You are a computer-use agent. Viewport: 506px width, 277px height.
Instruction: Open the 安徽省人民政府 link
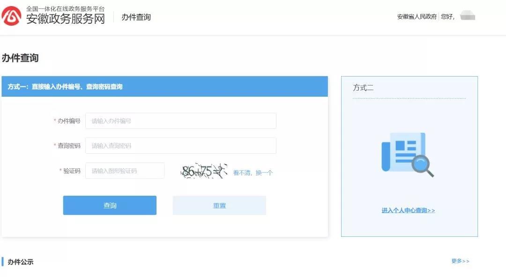pos(417,17)
